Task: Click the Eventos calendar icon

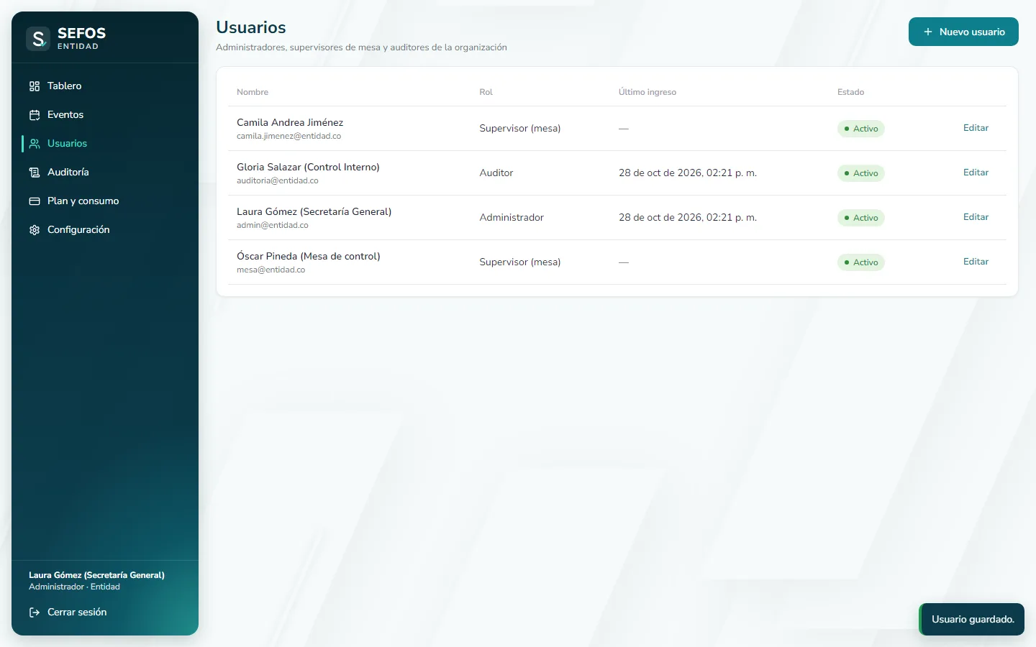Action: [x=35, y=115]
